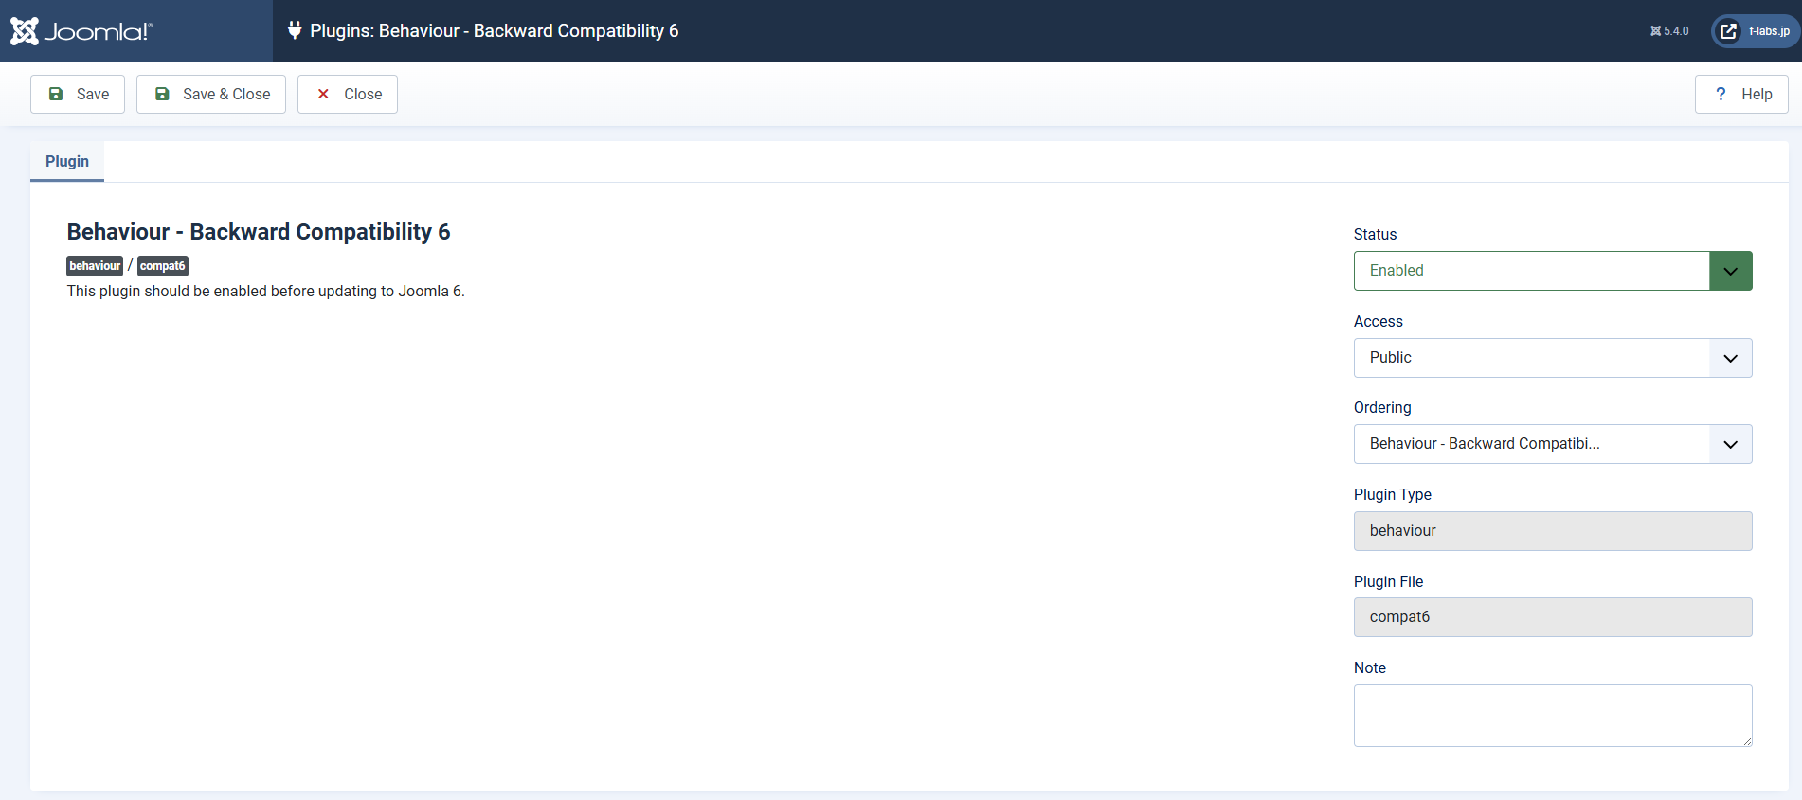
Task: Click the floppy disk icon on Save
Action: click(x=56, y=94)
